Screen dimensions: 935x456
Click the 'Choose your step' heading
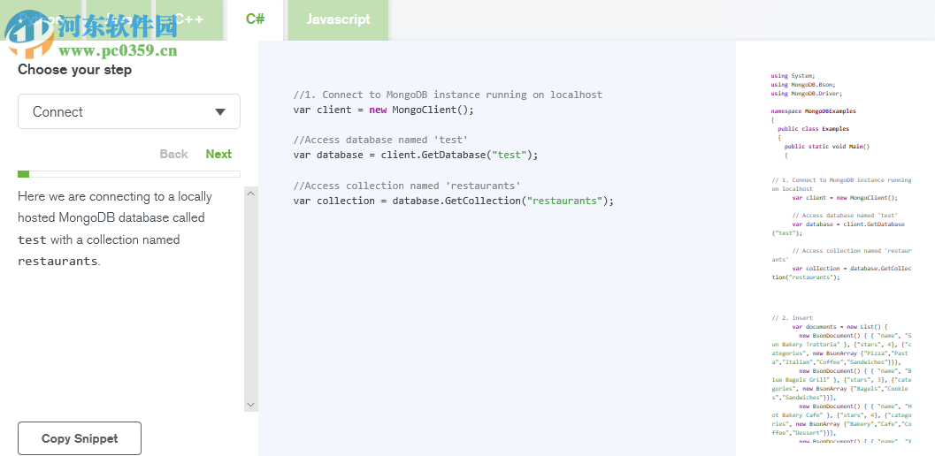74,70
